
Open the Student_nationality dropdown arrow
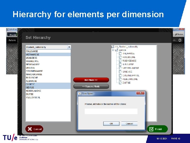tap(69, 47)
